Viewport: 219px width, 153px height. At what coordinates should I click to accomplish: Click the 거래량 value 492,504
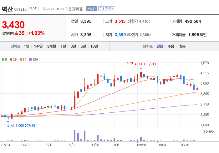pyautogui.click(x=193, y=21)
